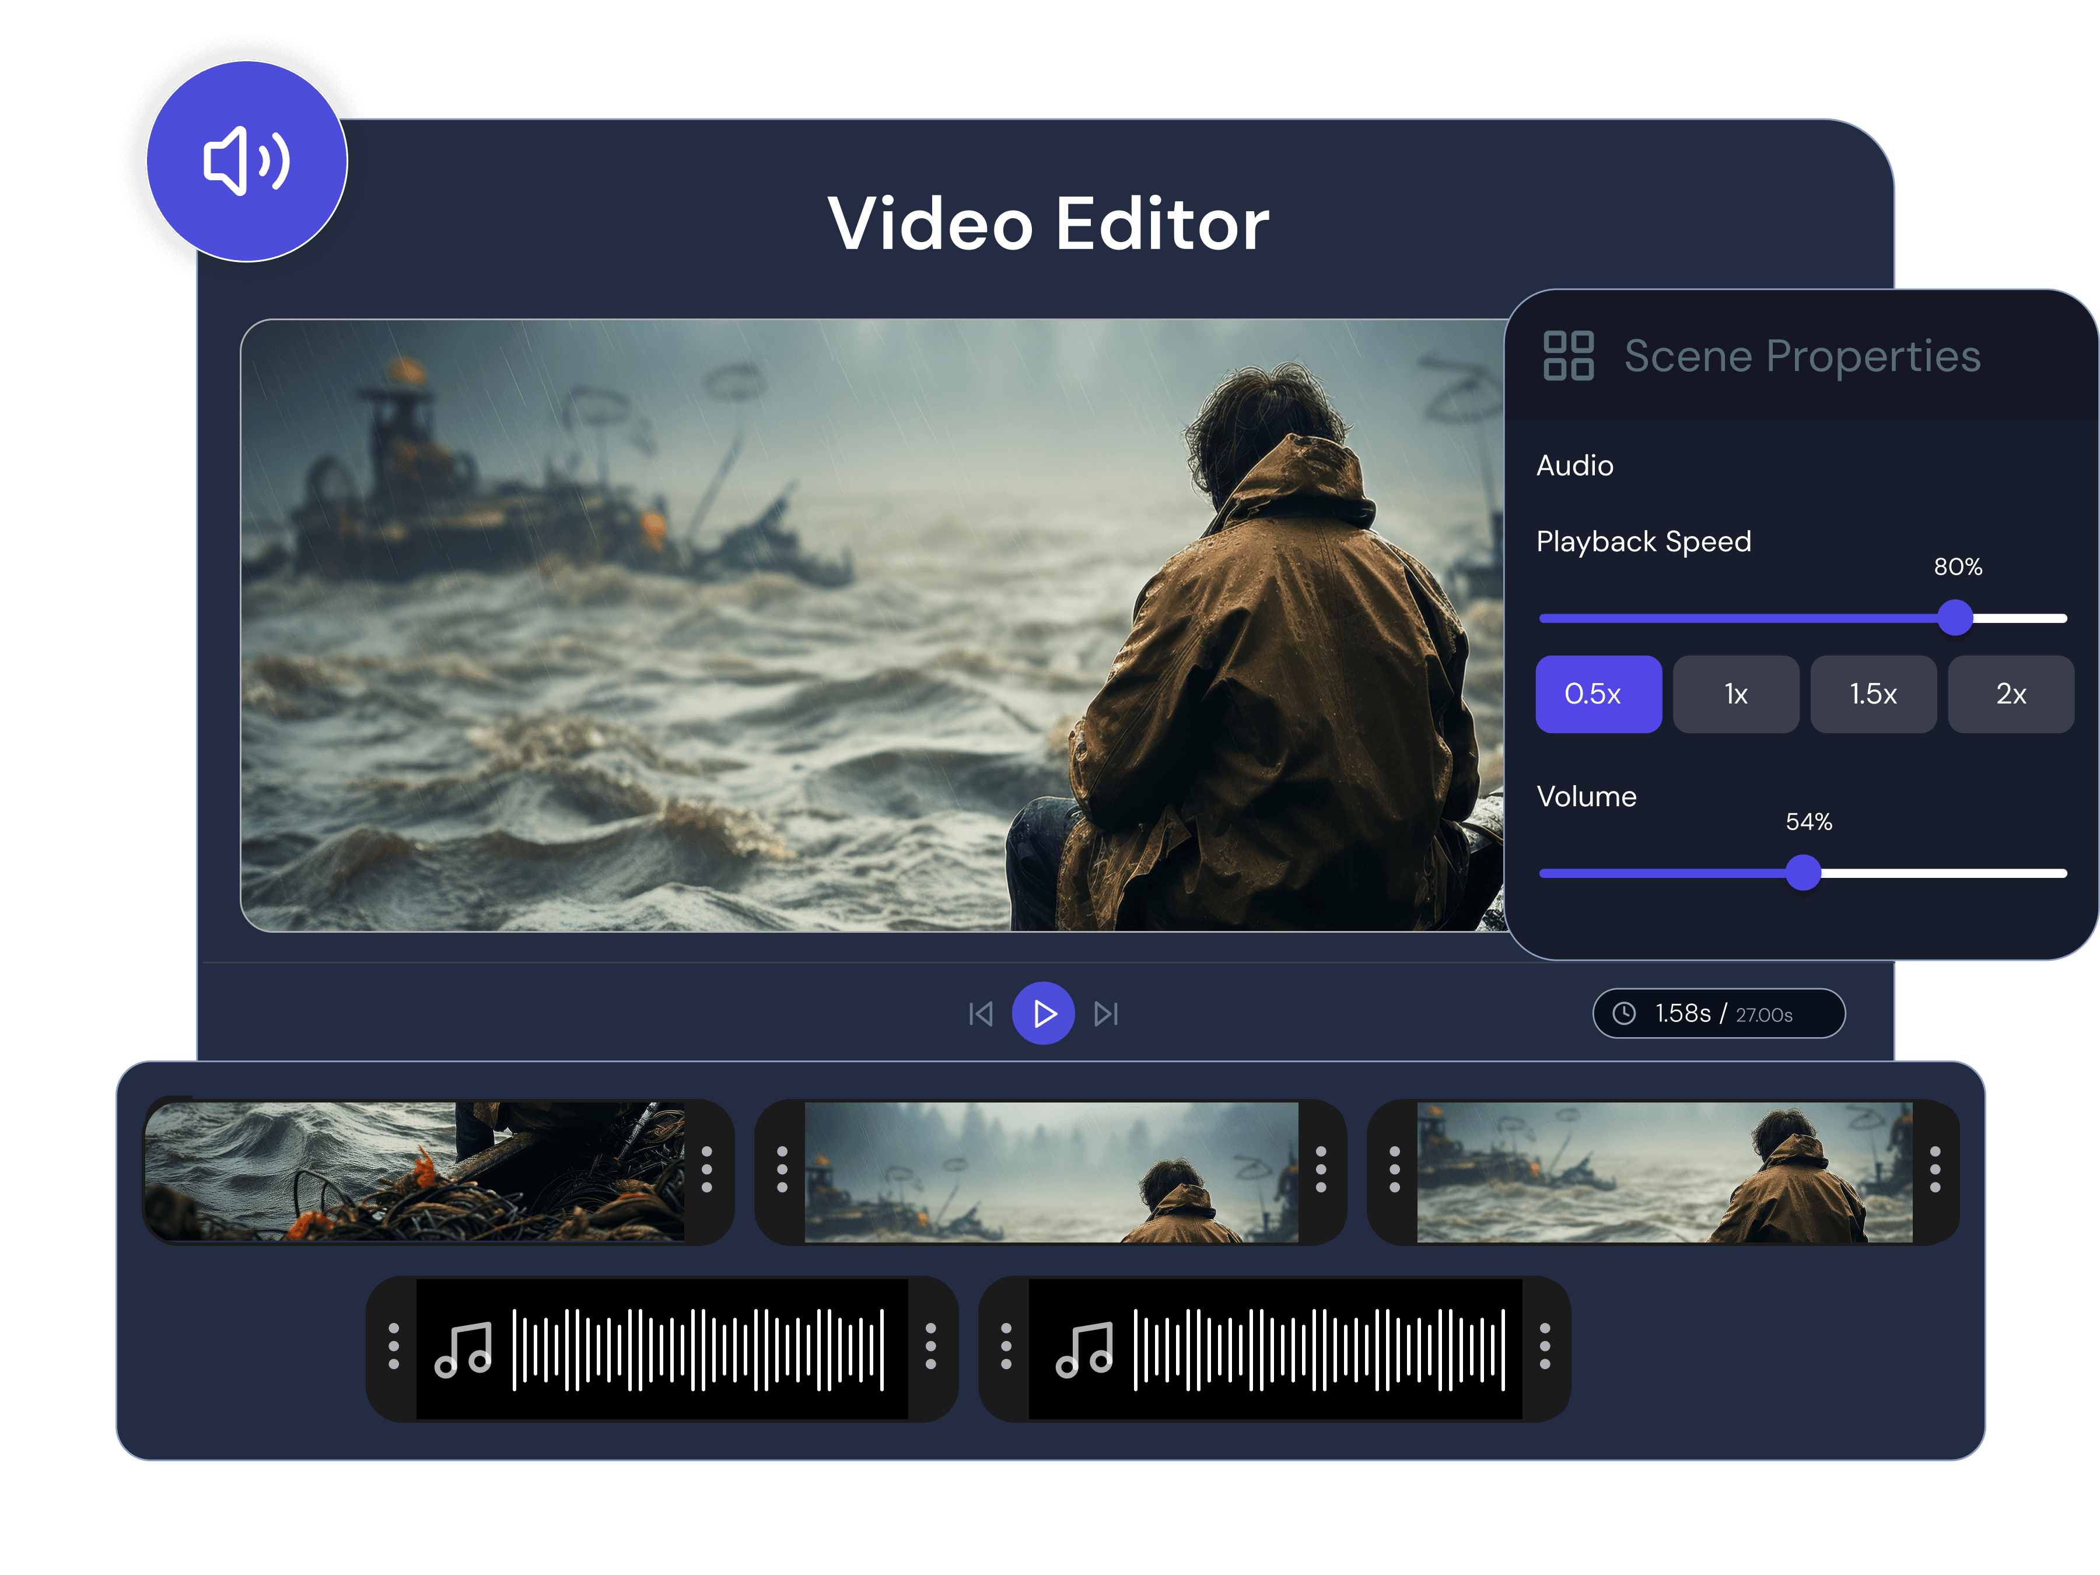The width and height of the screenshot is (2100, 1575).
Task: Click the Volume label
Action: click(x=1587, y=796)
